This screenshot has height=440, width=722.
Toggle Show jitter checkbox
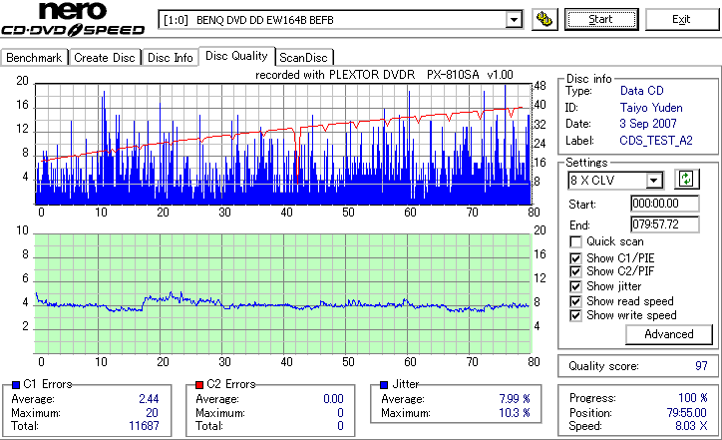(575, 286)
